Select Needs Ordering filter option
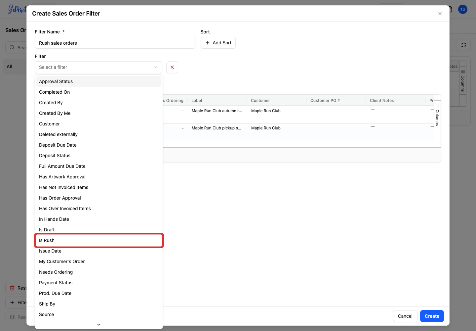Image resolution: width=476 pixels, height=331 pixels. pos(99,272)
